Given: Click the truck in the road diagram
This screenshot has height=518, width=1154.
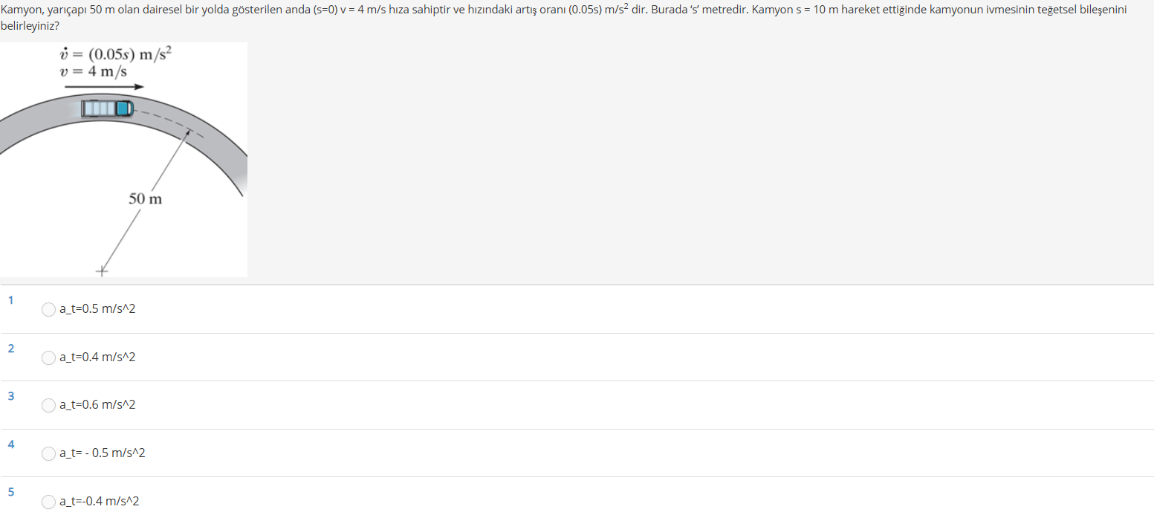Looking at the screenshot, I should [107, 109].
